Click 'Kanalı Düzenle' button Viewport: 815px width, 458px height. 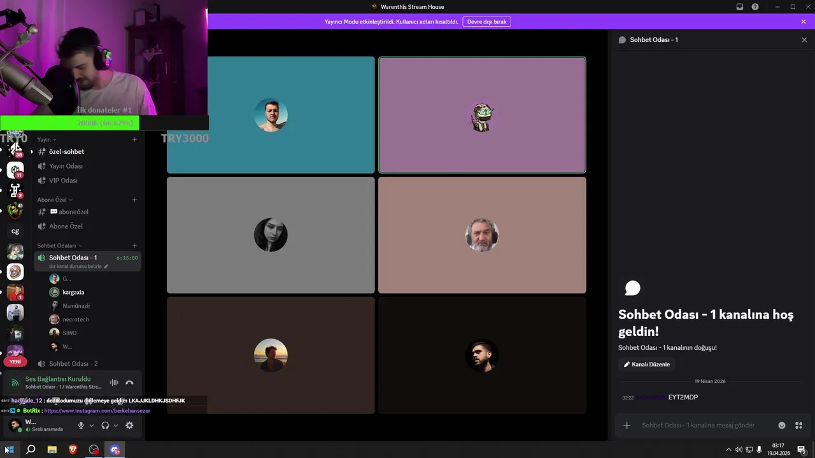click(x=647, y=364)
